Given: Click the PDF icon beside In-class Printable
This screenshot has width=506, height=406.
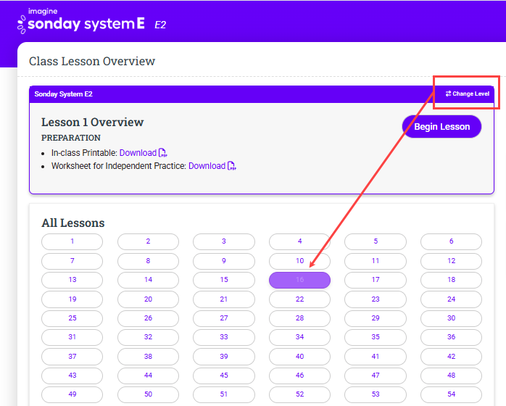Looking at the screenshot, I should pos(163,153).
